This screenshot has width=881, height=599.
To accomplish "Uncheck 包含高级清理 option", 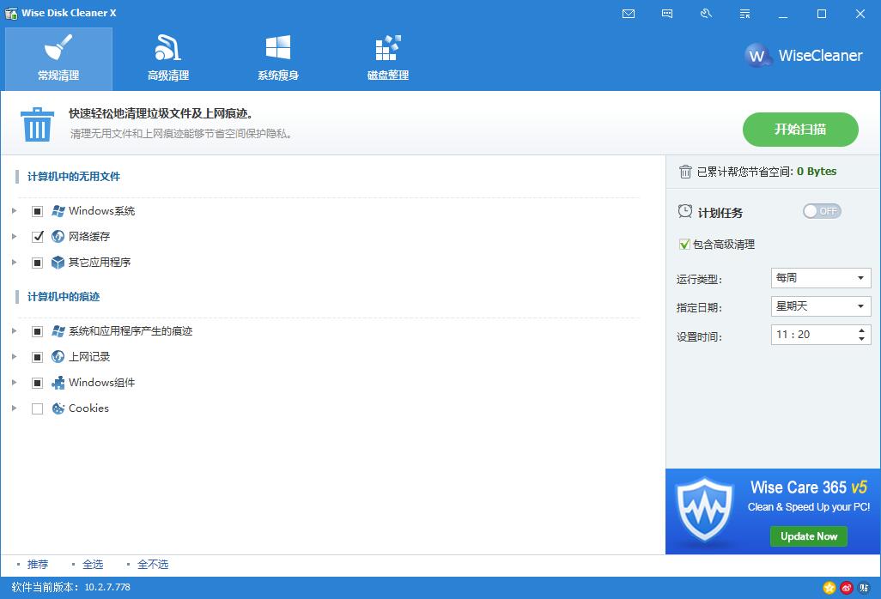I will (684, 244).
